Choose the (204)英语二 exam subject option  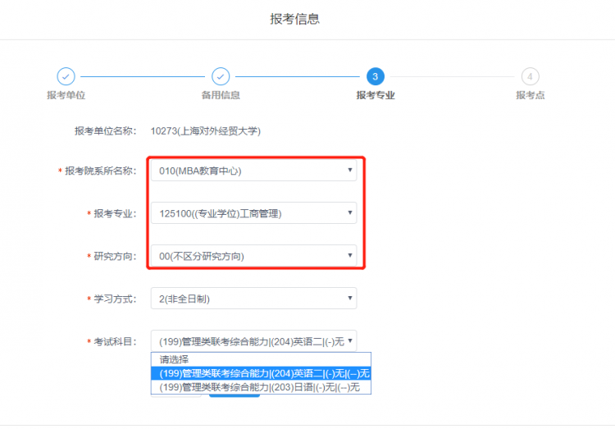tap(261, 373)
